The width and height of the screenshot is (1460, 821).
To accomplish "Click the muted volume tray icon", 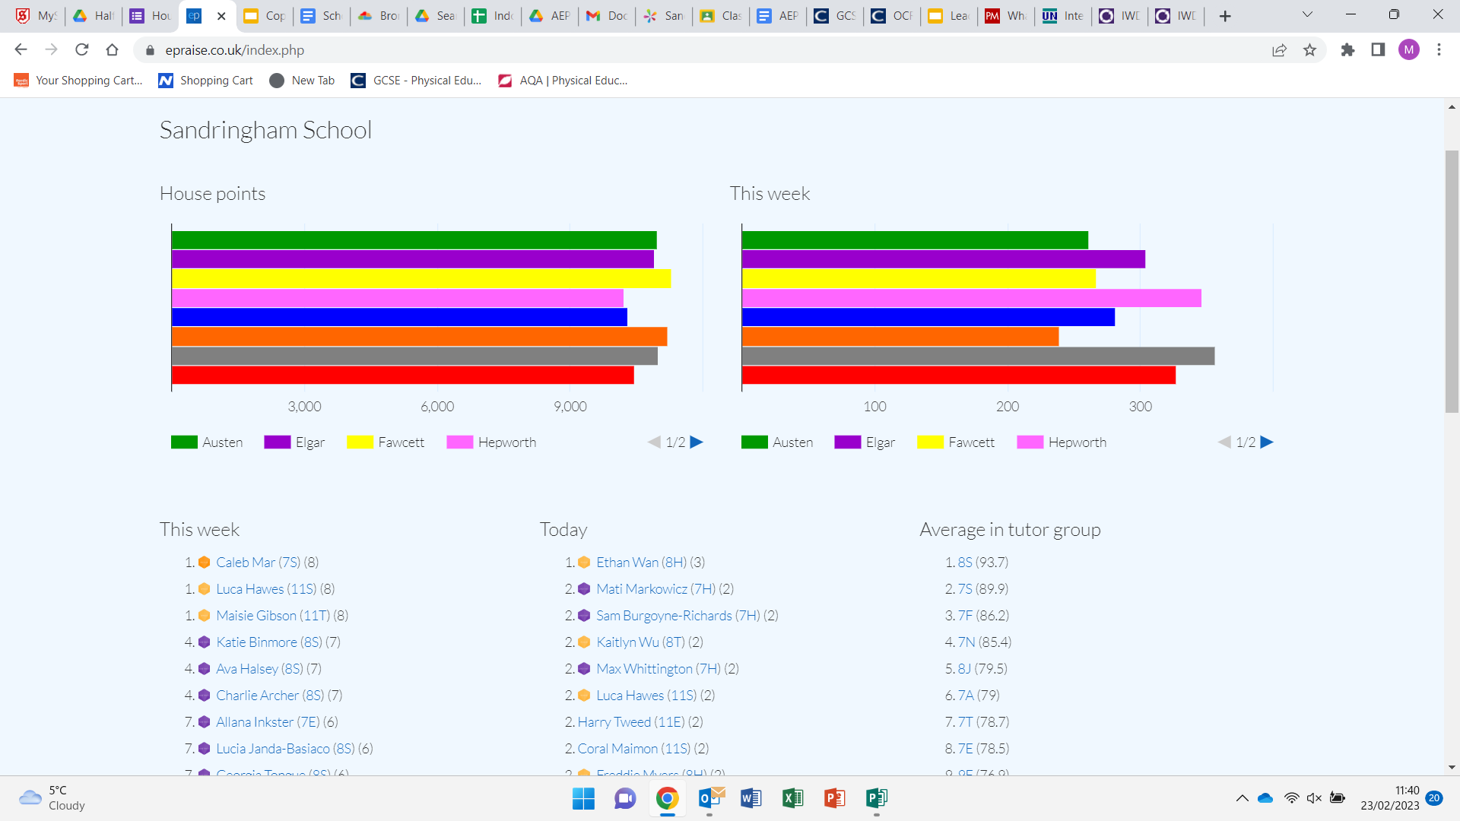I will (1314, 798).
